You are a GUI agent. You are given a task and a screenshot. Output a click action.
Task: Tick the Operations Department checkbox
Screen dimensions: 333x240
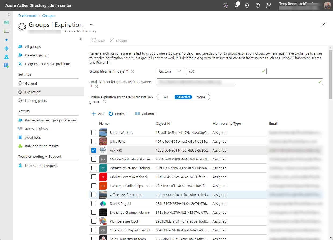pyautogui.click(x=93, y=230)
